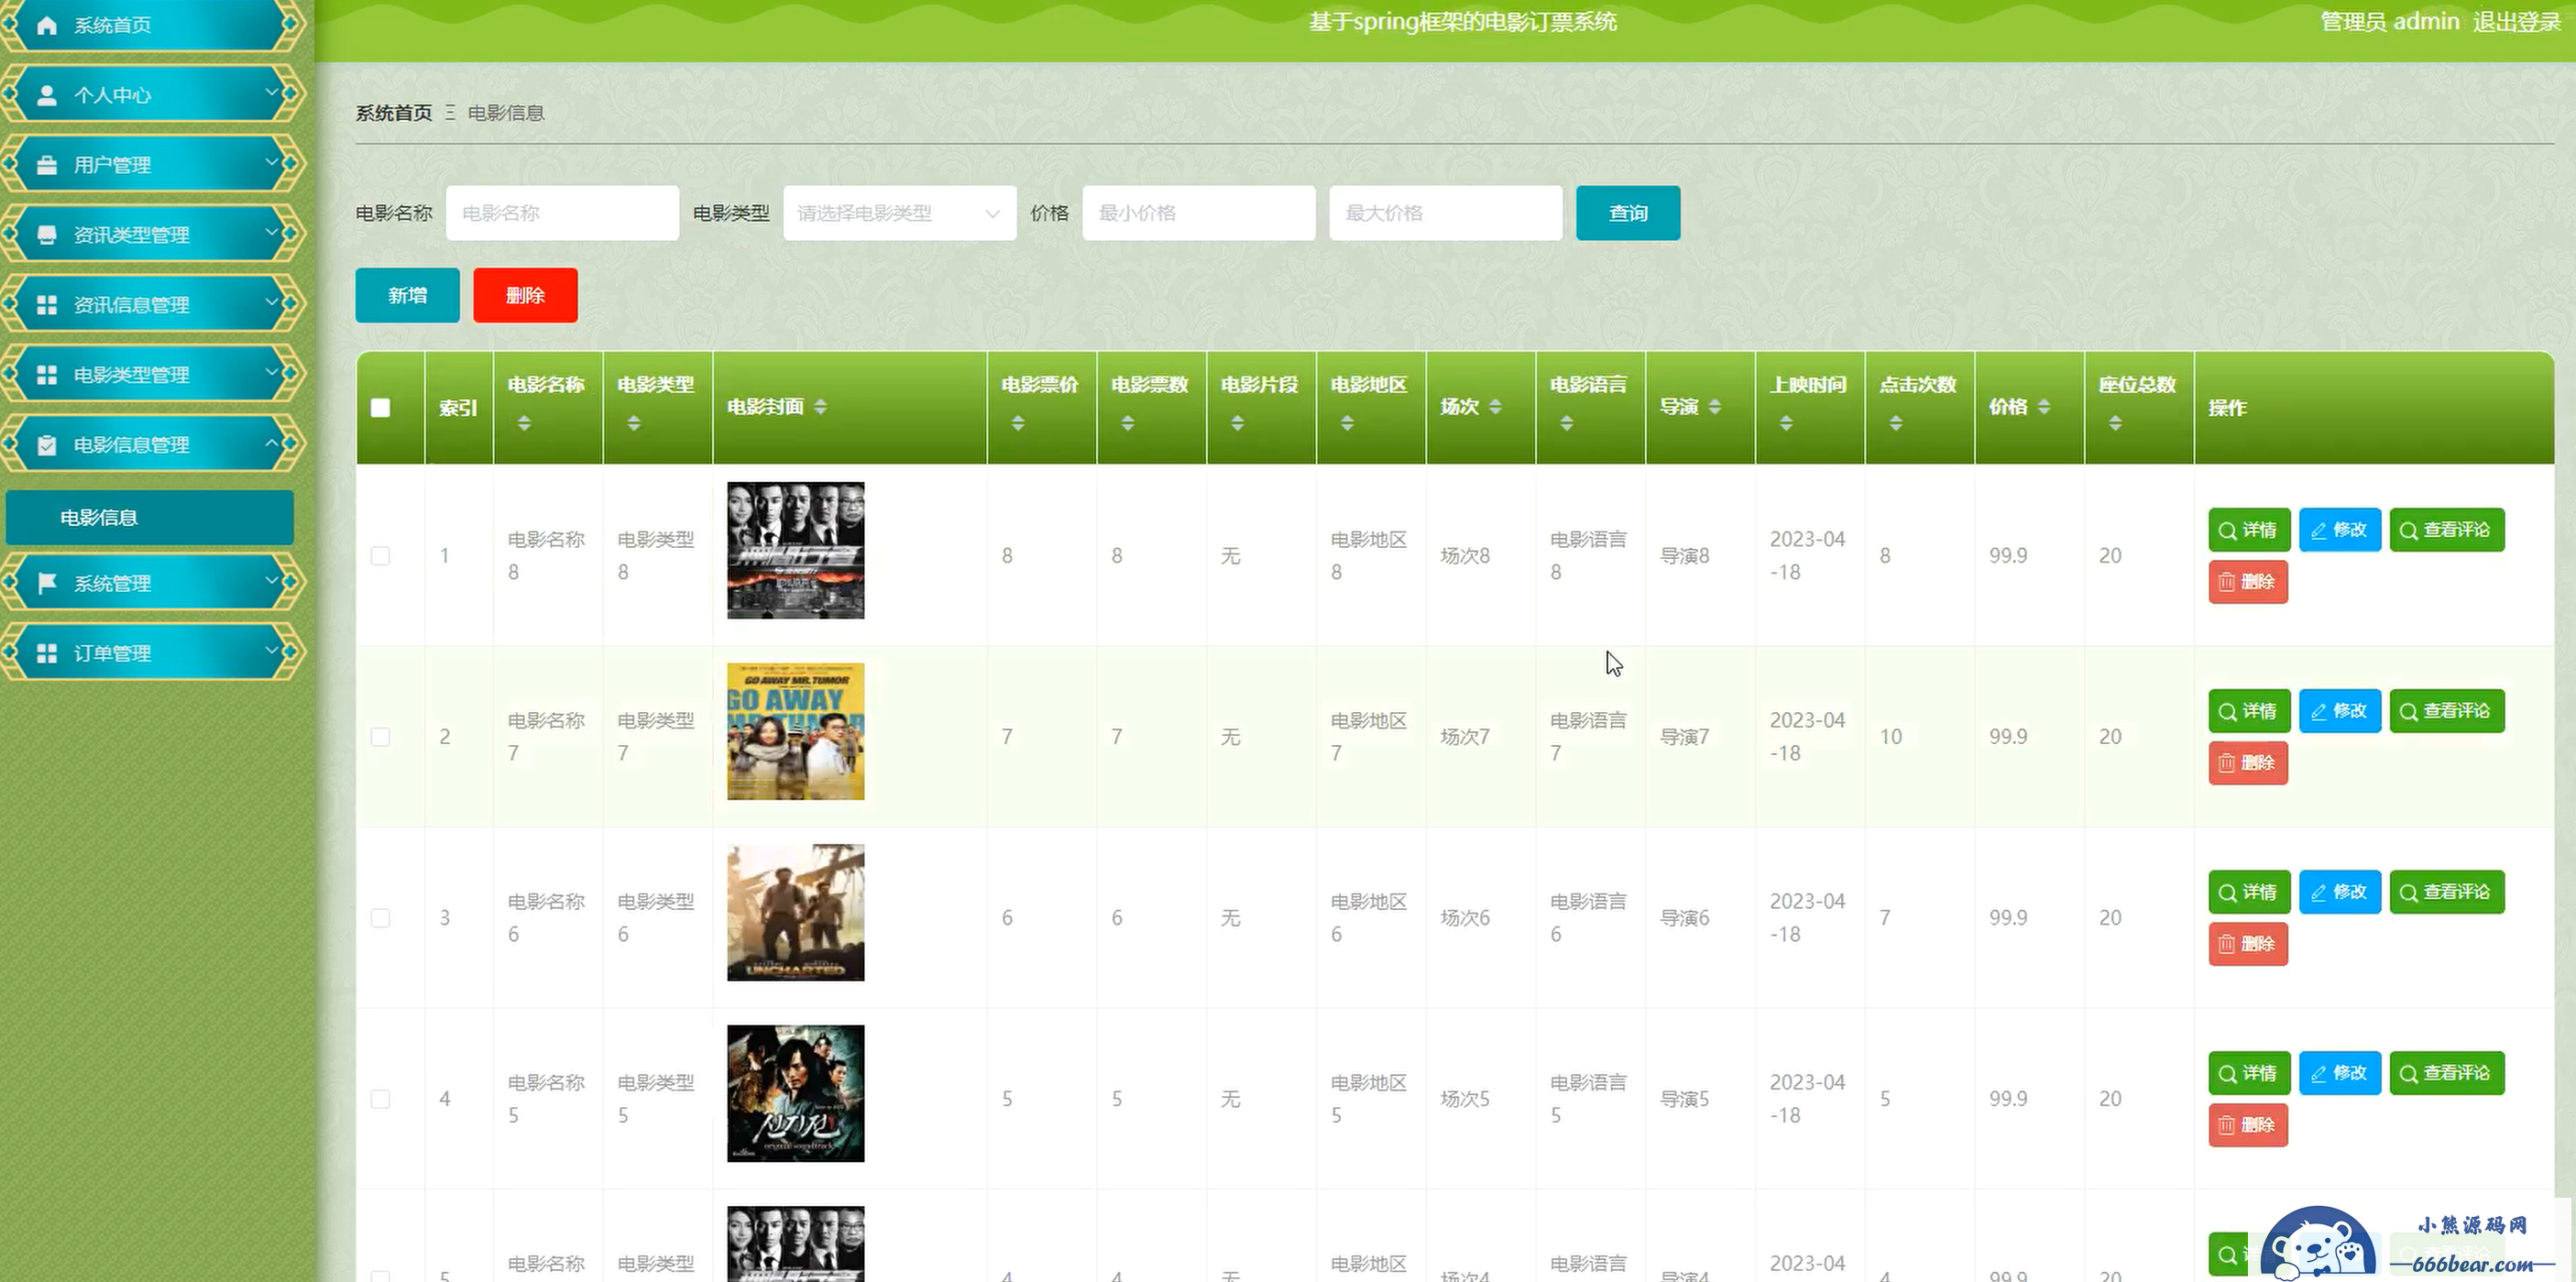Sort by 电影票价 column arrows
The height and width of the screenshot is (1282, 2576).
(x=1018, y=424)
